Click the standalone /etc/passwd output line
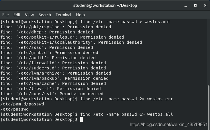The height and width of the screenshot is (130, 210). (x=14, y=109)
